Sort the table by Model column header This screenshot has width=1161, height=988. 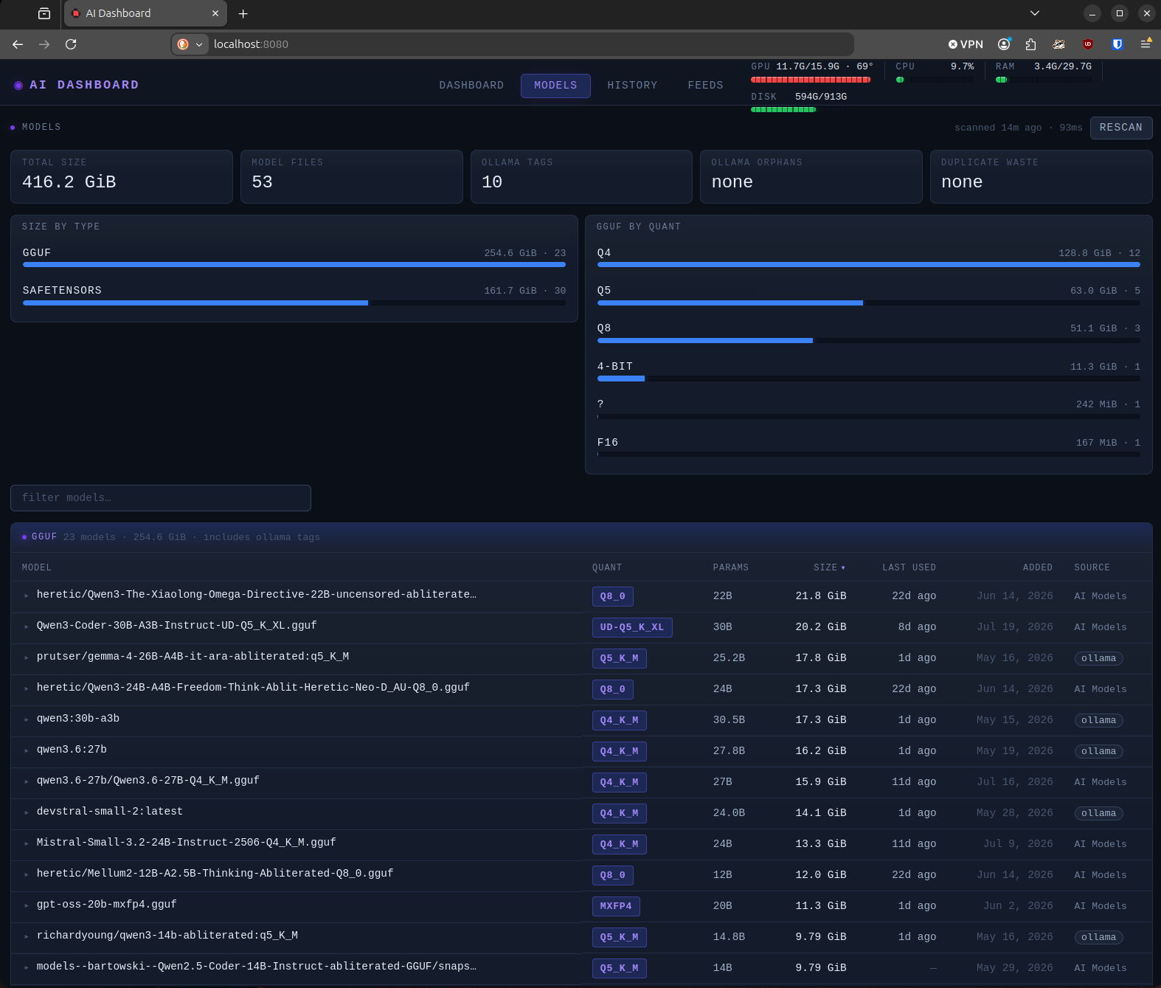tap(37, 567)
